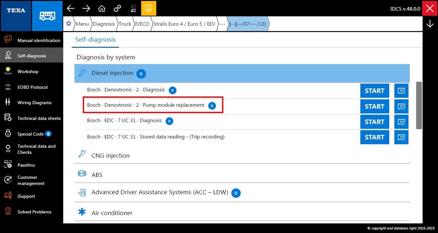Click the D badge beside Advanced Driver Assistance

(x=236, y=193)
